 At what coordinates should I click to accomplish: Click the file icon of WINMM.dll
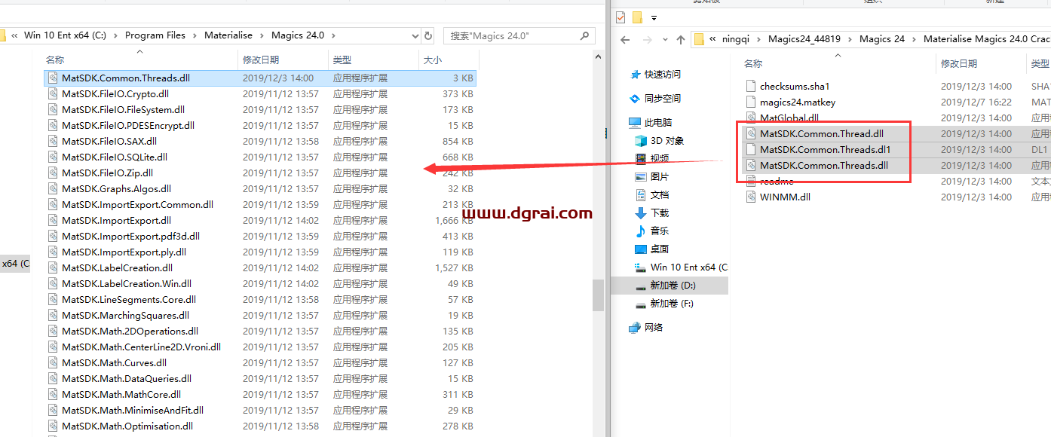(x=750, y=197)
